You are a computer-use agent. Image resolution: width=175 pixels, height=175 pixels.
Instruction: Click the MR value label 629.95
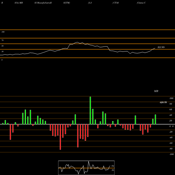(x=163, y=102)
